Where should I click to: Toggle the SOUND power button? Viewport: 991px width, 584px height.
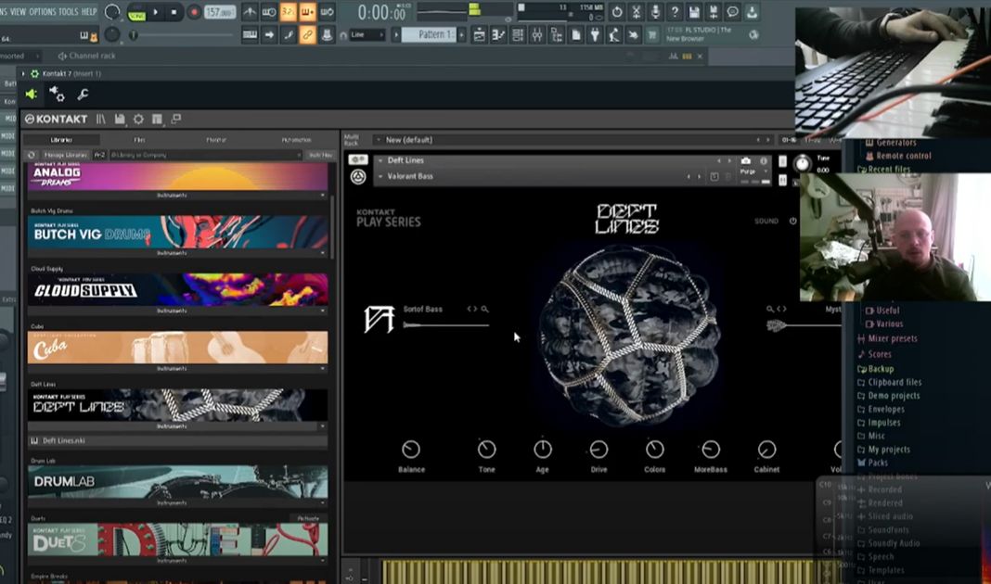[792, 222]
